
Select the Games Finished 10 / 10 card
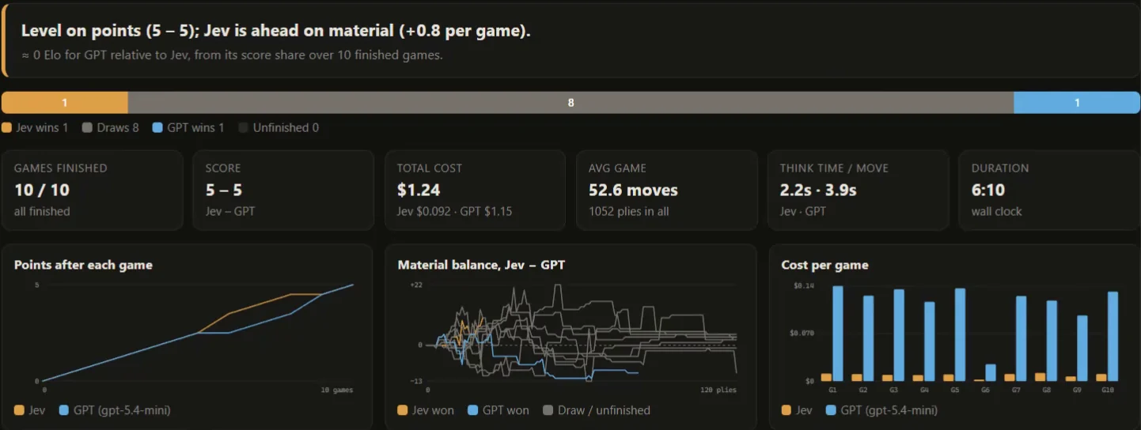(93, 190)
